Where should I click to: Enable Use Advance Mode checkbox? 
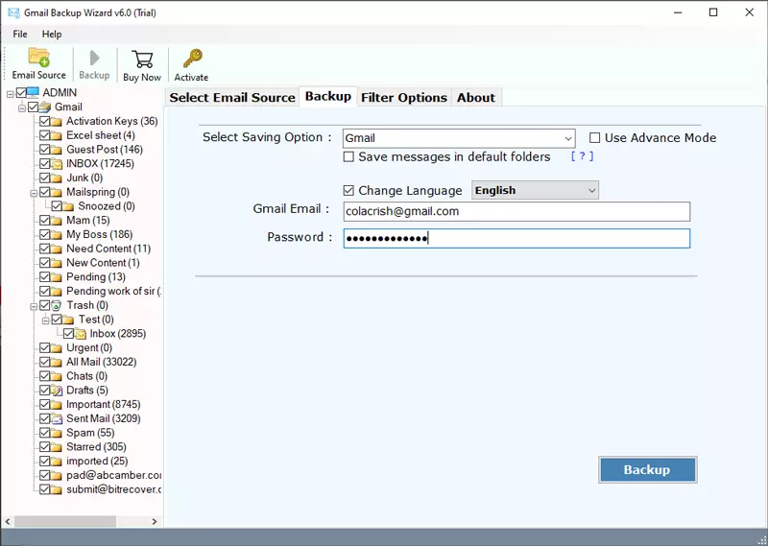(594, 138)
